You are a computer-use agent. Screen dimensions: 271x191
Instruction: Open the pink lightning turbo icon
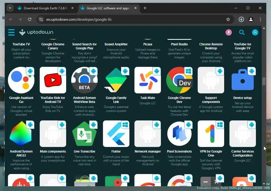coord(228,32)
